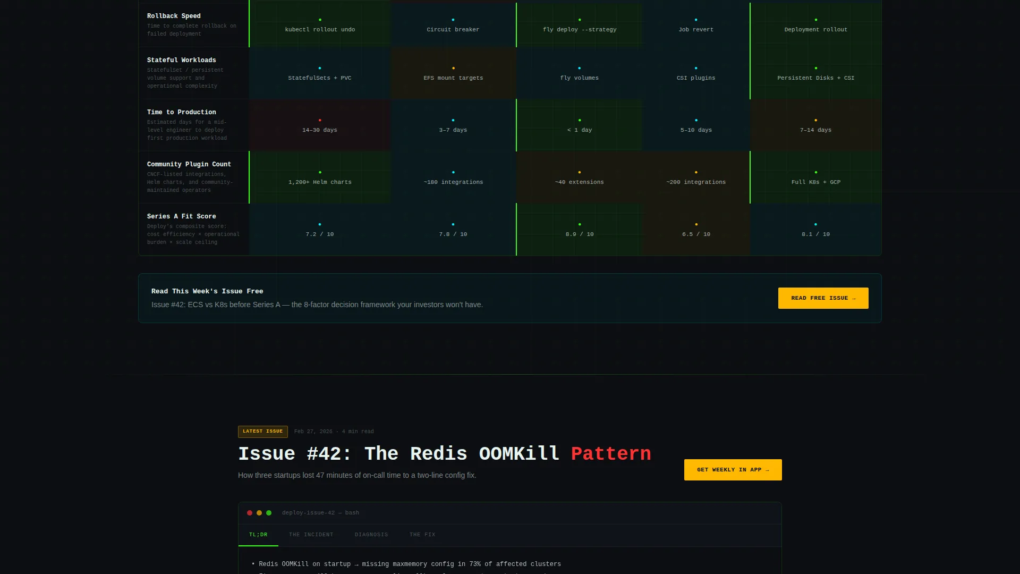Image resolution: width=1020 pixels, height=574 pixels.
Task: Select the '< 1 day' cell
Action: click(580, 125)
